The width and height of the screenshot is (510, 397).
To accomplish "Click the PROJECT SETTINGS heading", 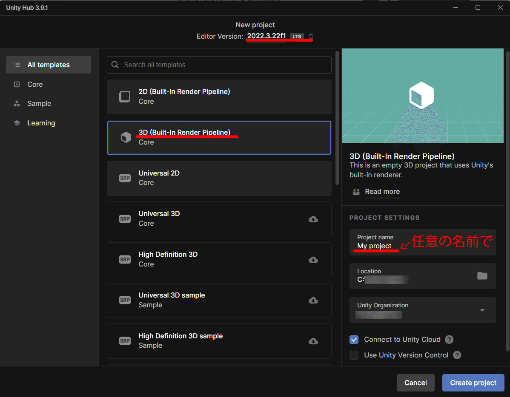I will tap(384, 218).
